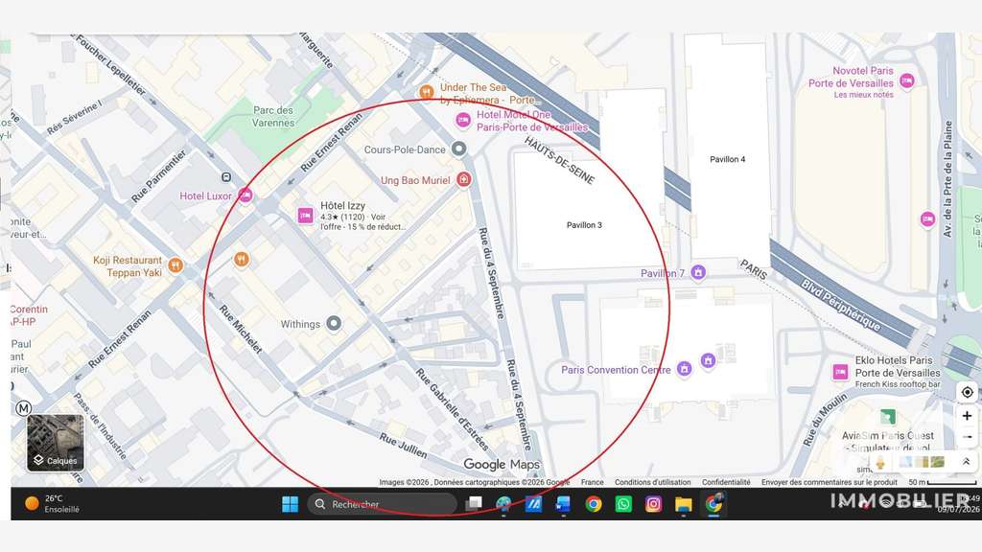Select the Cours-Pole-Dance marker

(459, 149)
